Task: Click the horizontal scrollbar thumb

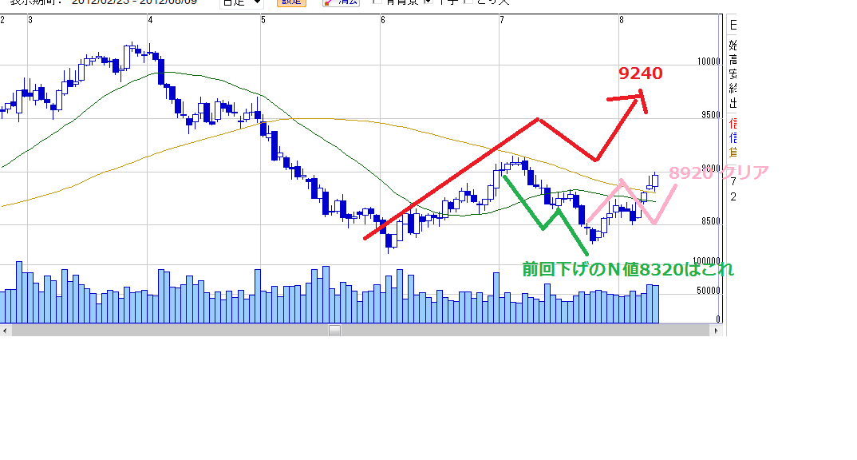Action: (334, 331)
